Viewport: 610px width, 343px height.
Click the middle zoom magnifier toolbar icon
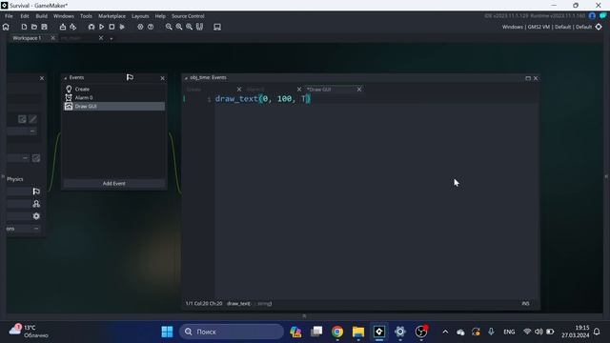179,27
